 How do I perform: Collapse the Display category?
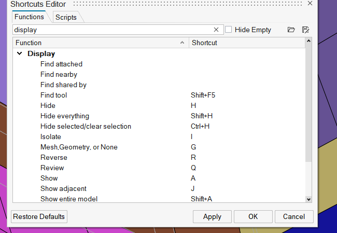pyautogui.click(x=19, y=53)
